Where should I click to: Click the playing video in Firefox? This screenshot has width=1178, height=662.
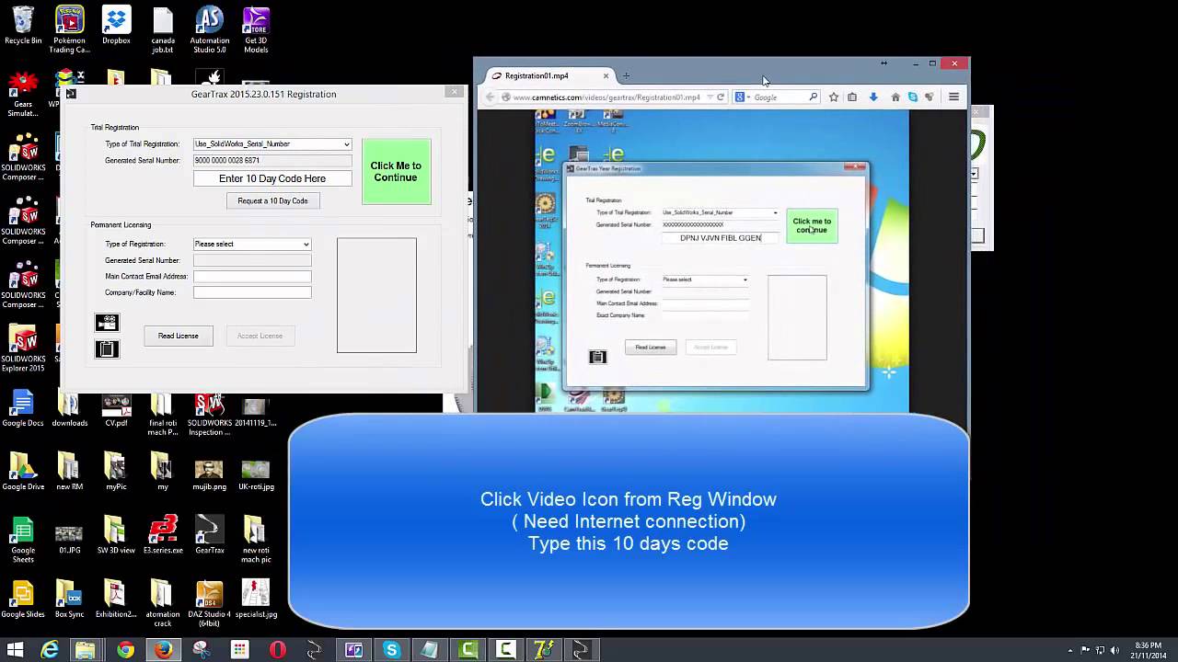(722, 261)
